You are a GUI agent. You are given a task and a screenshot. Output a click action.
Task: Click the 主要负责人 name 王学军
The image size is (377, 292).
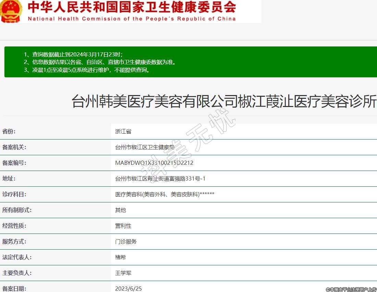pos(123,273)
